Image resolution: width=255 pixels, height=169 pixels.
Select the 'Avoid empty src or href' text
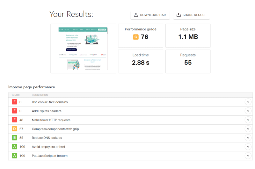pyautogui.click(x=48, y=147)
